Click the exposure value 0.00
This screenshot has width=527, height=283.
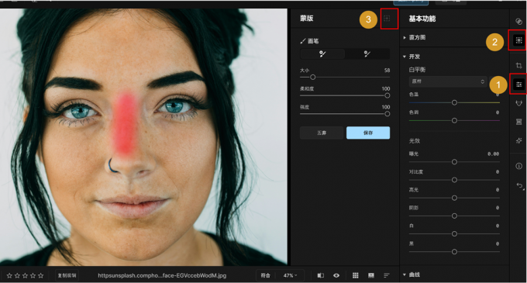click(x=493, y=154)
